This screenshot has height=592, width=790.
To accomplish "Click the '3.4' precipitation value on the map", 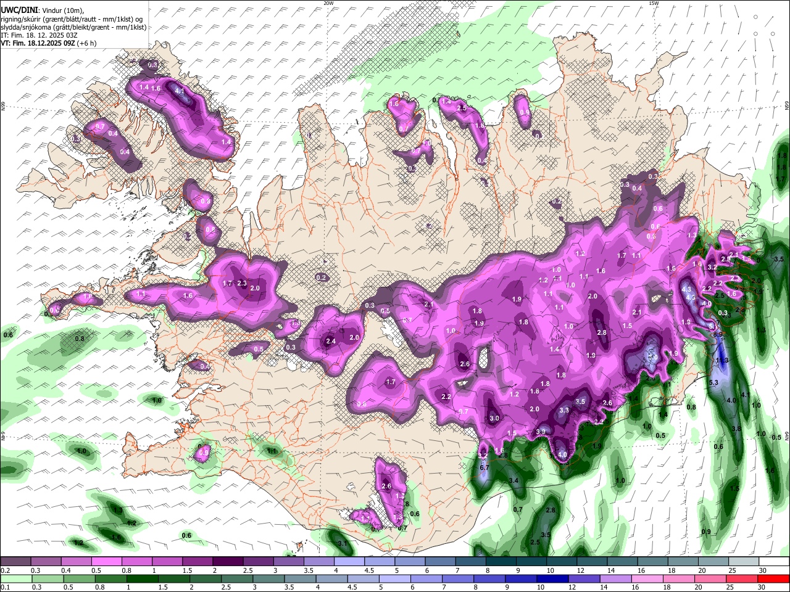I will 513,480.
